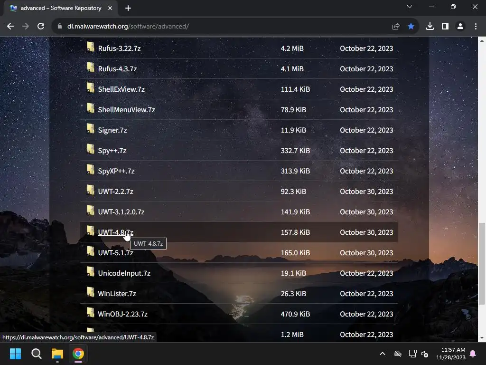Click size 157.8 KiB of UWT-4.8.7z

tap(295, 232)
